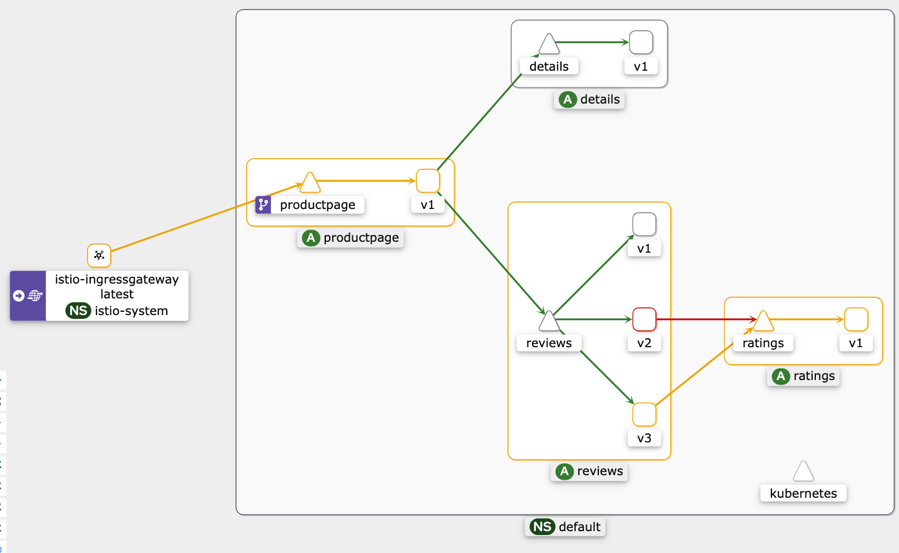Click the NS badge next to istio-system
This screenshot has height=553, width=899.
(78, 311)
